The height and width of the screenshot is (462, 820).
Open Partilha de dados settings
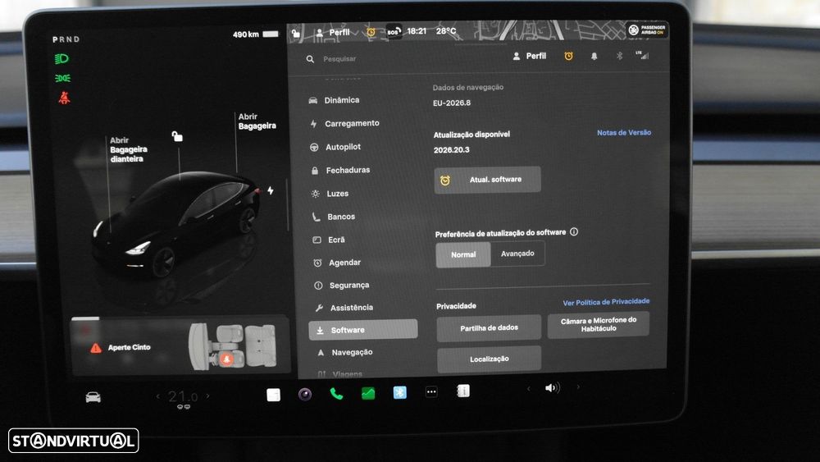489,327
